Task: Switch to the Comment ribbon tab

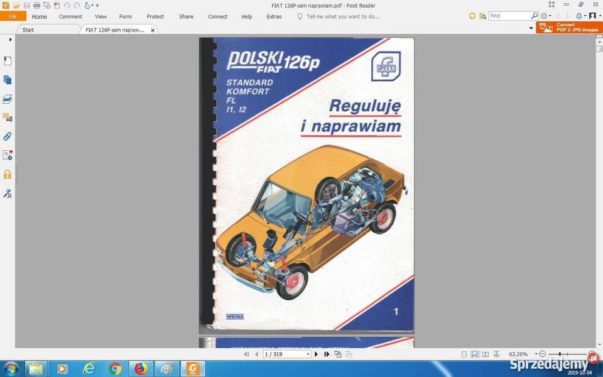Action: (70, 16)
